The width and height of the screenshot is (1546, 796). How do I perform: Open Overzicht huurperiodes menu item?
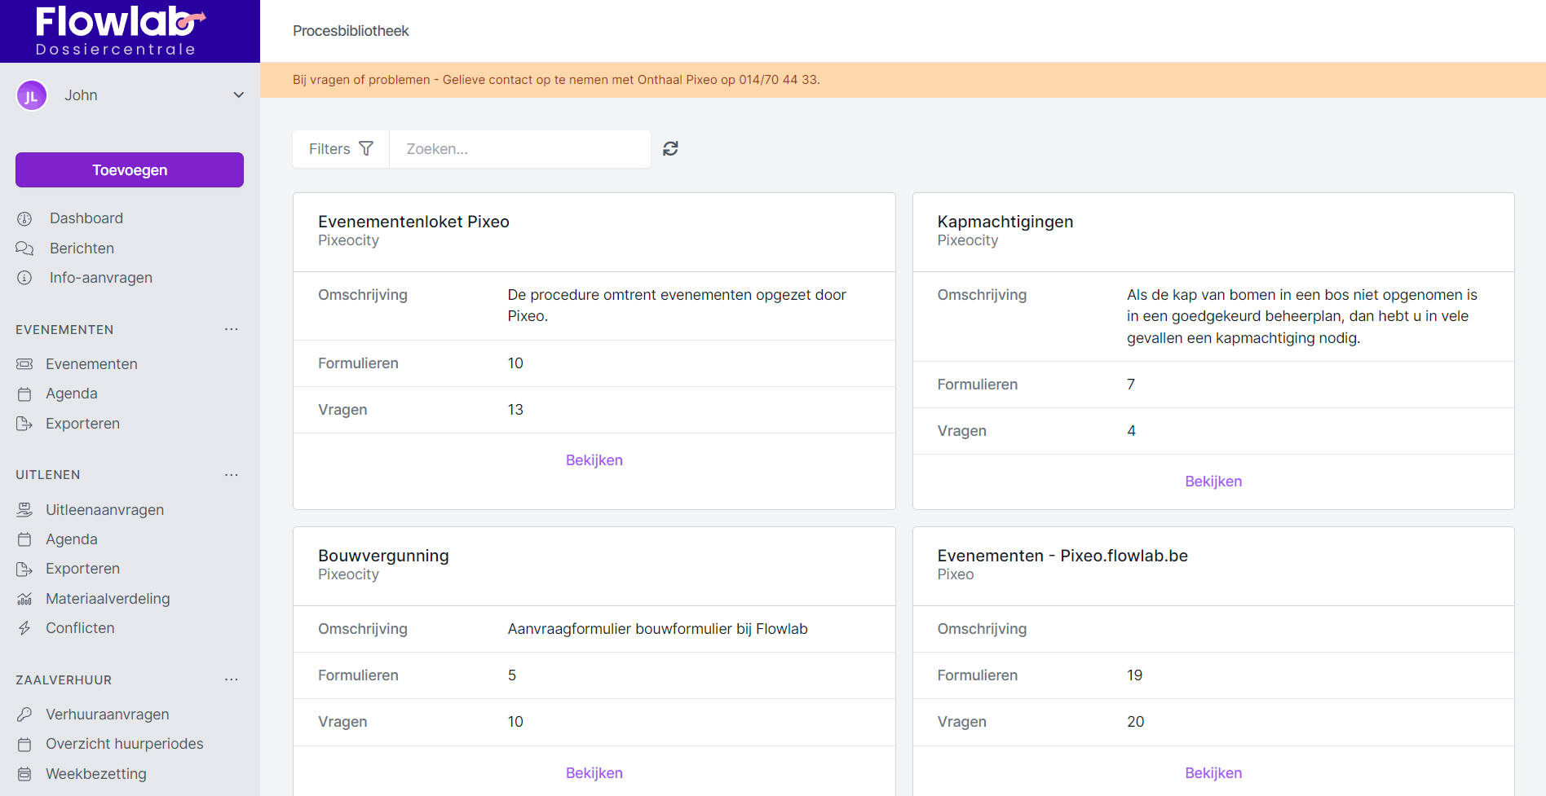pos(124,744)
